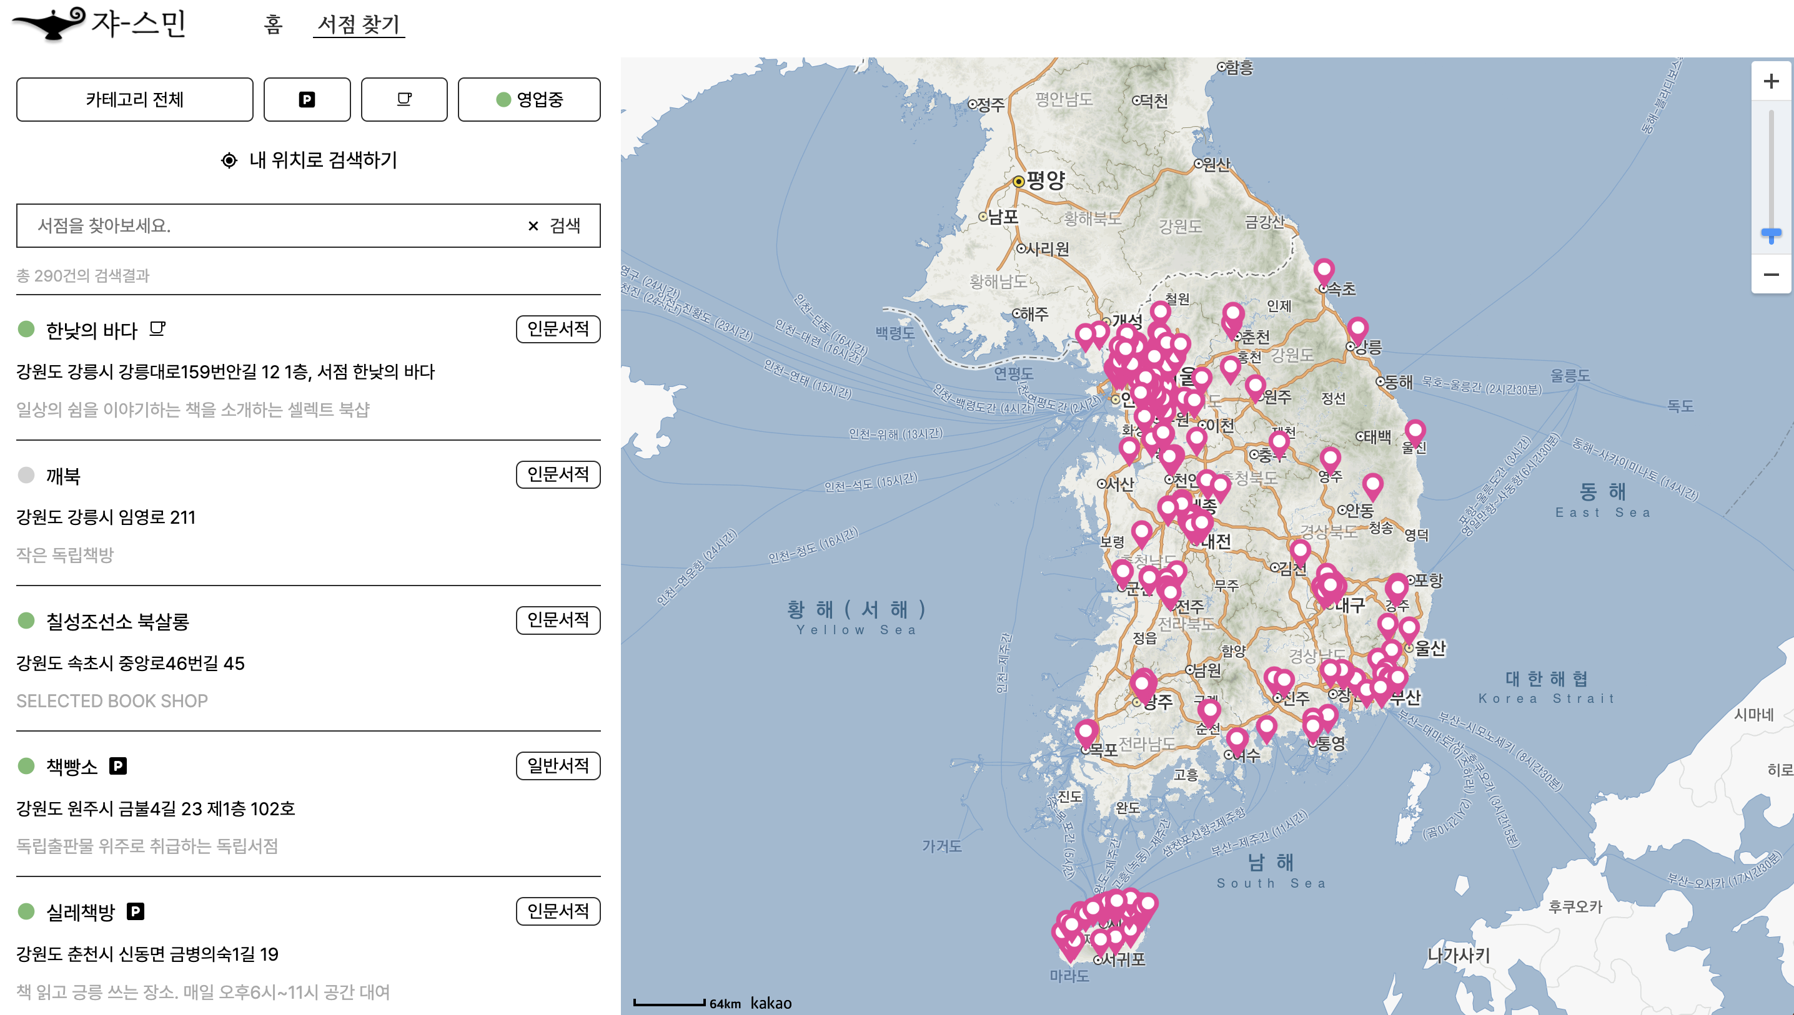Open the 카테고리 전체 category dropdown
Screen dimensions: 1794x1015
[x=135, y=100]
